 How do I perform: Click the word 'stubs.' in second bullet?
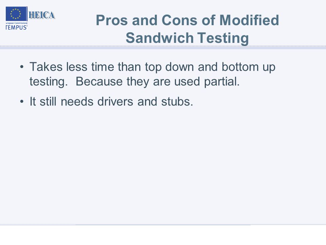coord(177,102)
